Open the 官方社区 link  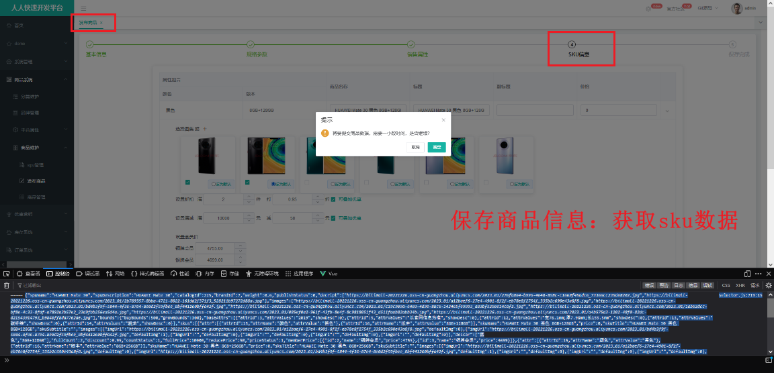[675, 9]
